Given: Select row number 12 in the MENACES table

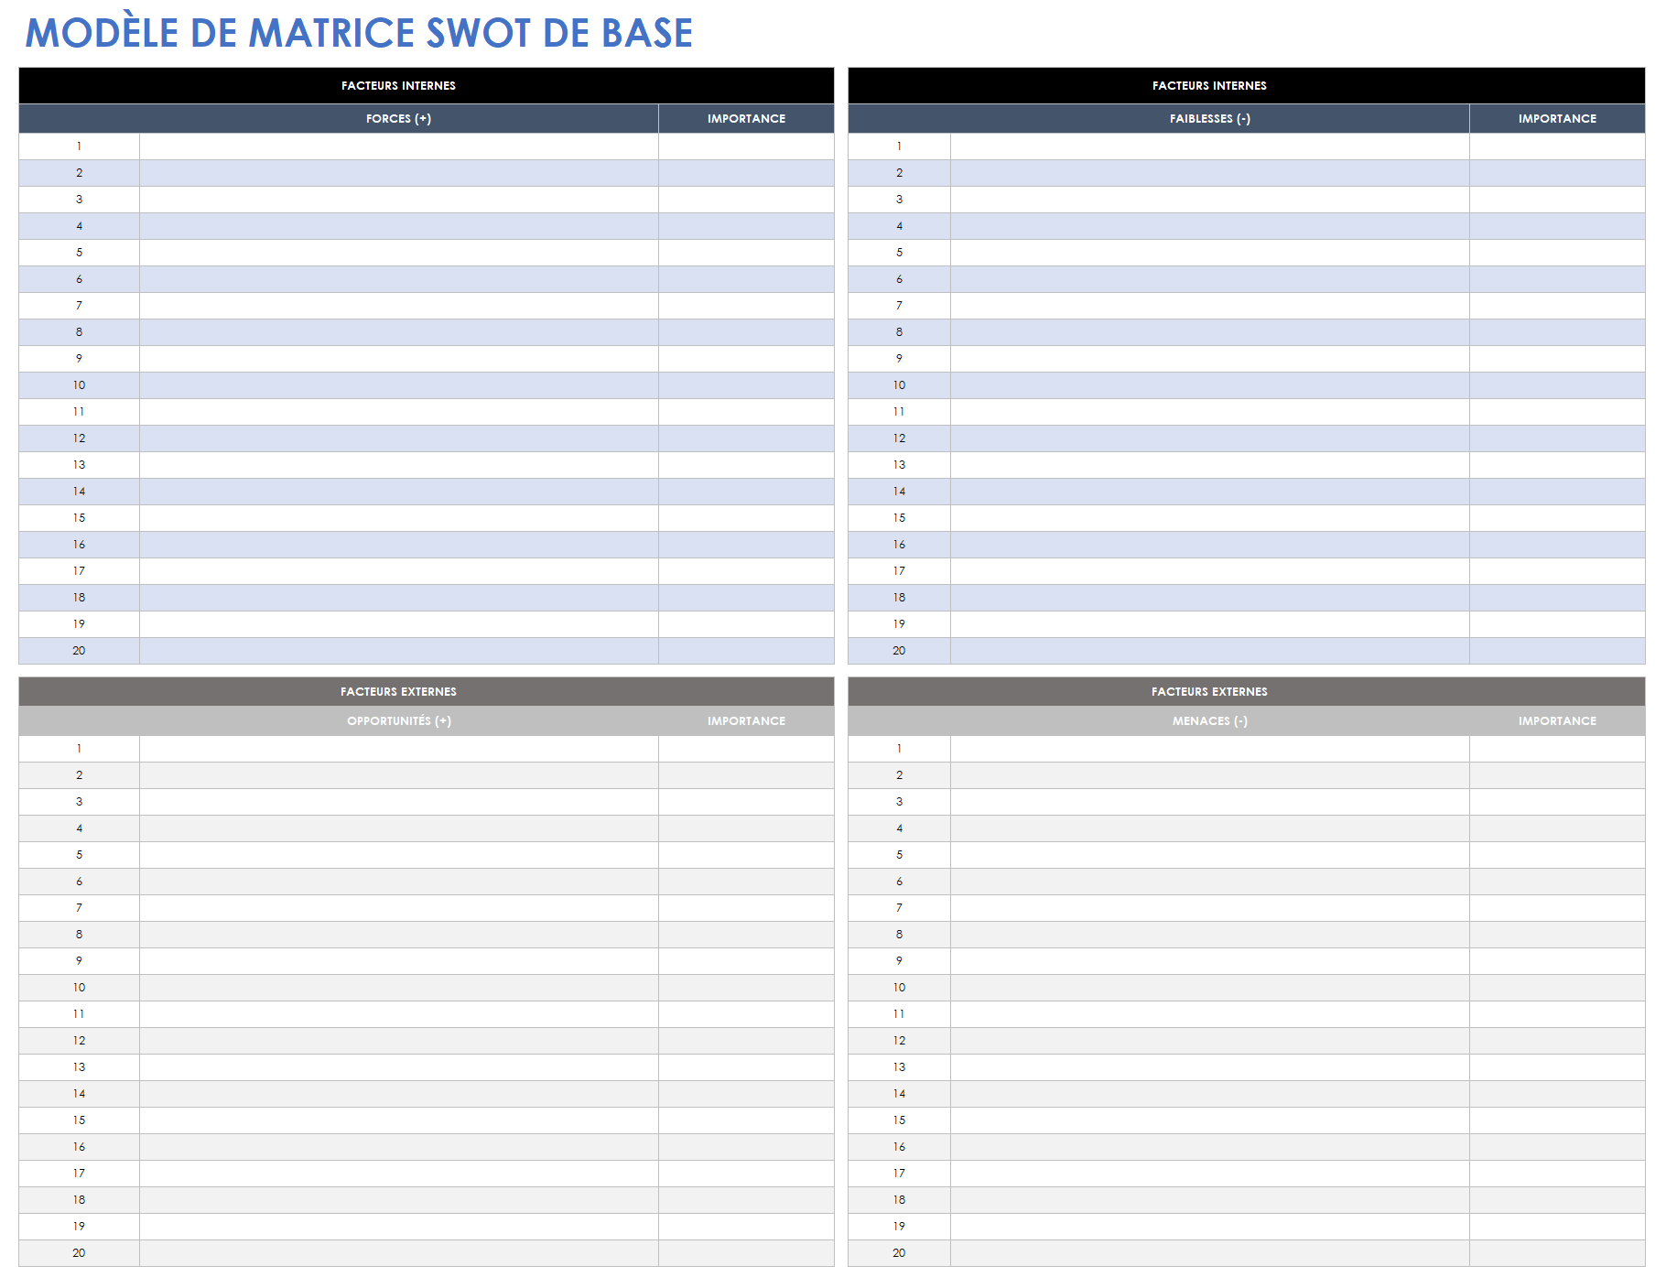Looking at the screenshot, I should point(900,1041).
